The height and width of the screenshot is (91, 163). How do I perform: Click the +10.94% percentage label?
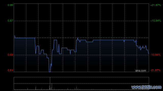(156, 21)
